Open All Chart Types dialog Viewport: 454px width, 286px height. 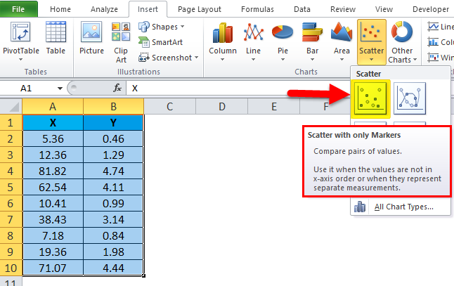(401, 207)
